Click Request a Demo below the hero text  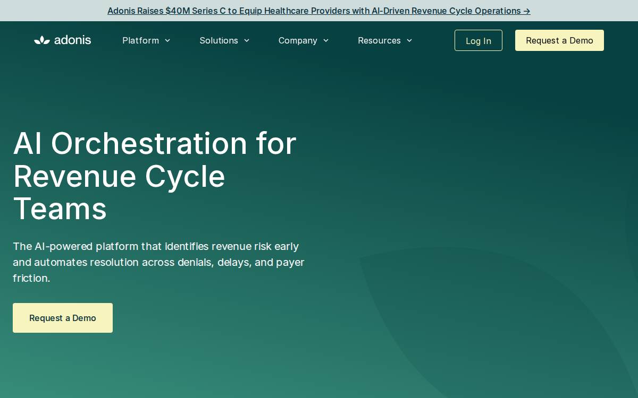63,318
